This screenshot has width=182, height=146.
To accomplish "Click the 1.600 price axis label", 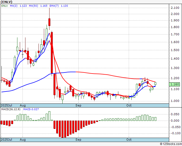I will click(175, 42).
